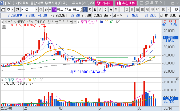Click the speaker sound icon

46,10
